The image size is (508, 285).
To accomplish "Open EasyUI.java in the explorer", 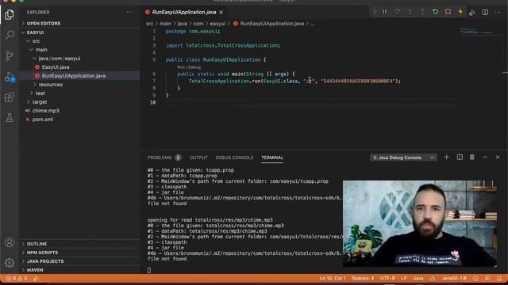I will [x=79, y=67].
